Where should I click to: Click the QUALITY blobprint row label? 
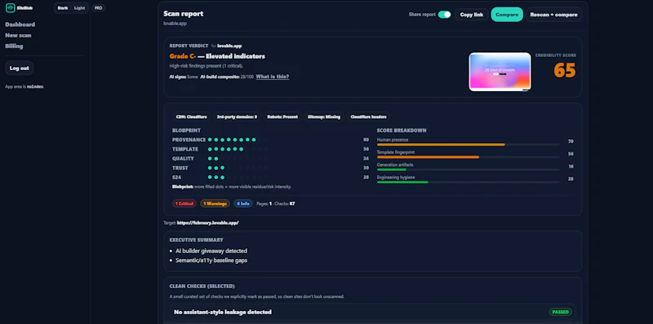coord(183,159)
